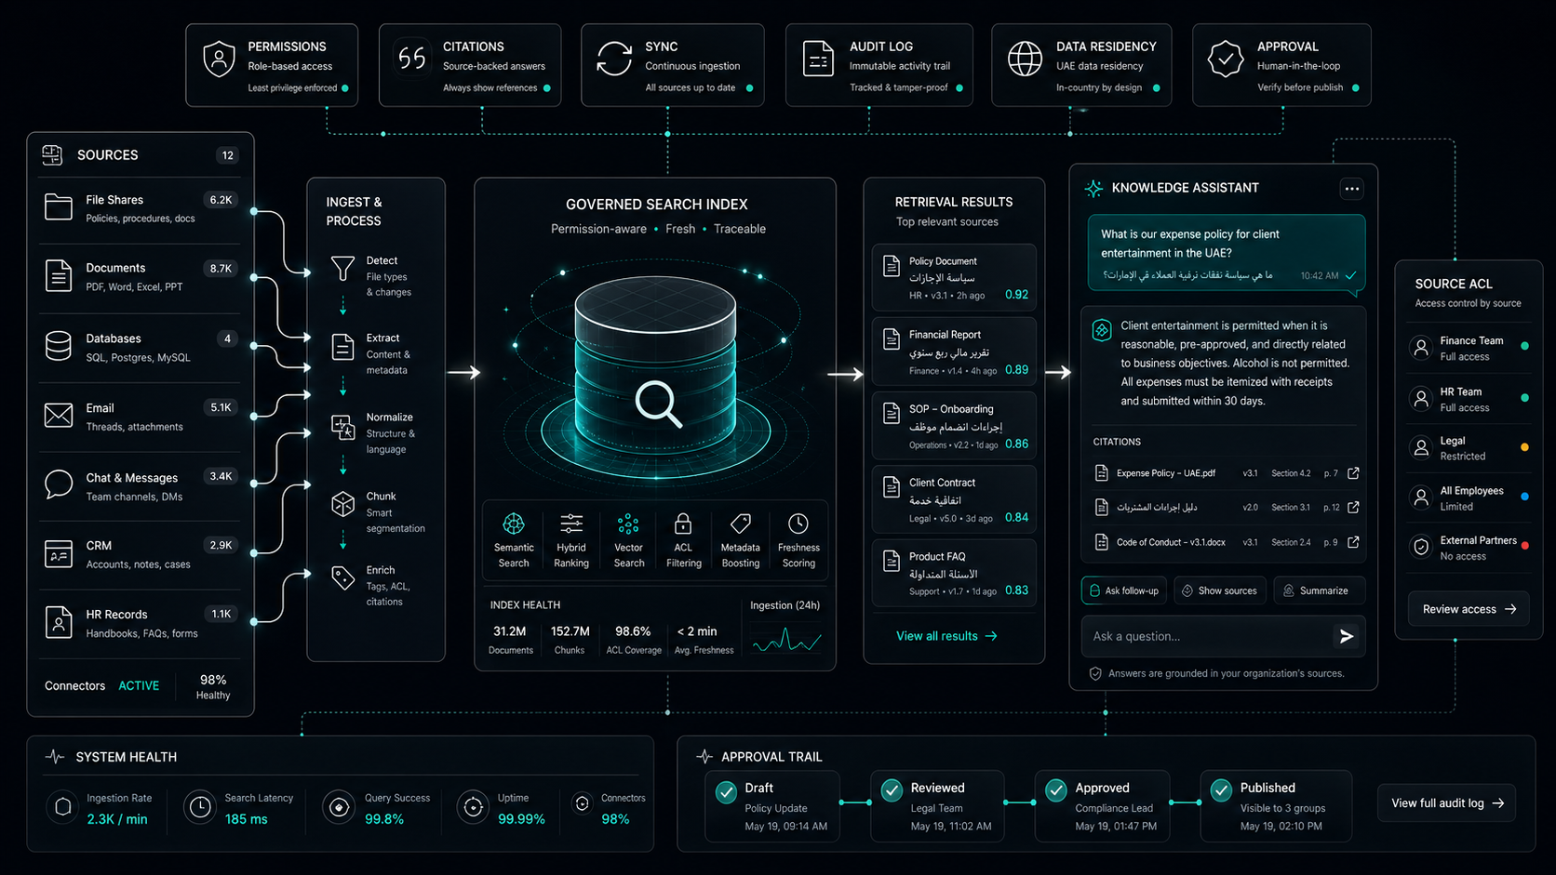Select the All Employees access row
This screenshot has height=875, width=1556.
[1469, 497]
